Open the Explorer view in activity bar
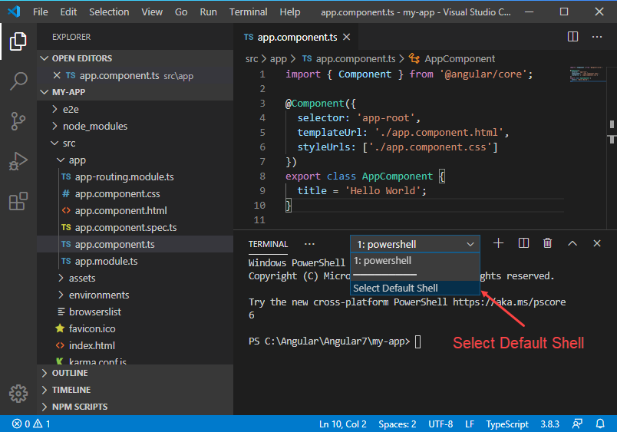This screenshot has width=617, height=432. [18, 41]
